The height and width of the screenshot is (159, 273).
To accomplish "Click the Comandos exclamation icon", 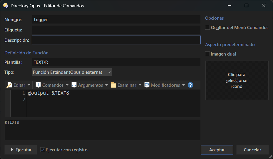I will click(38, 85).
